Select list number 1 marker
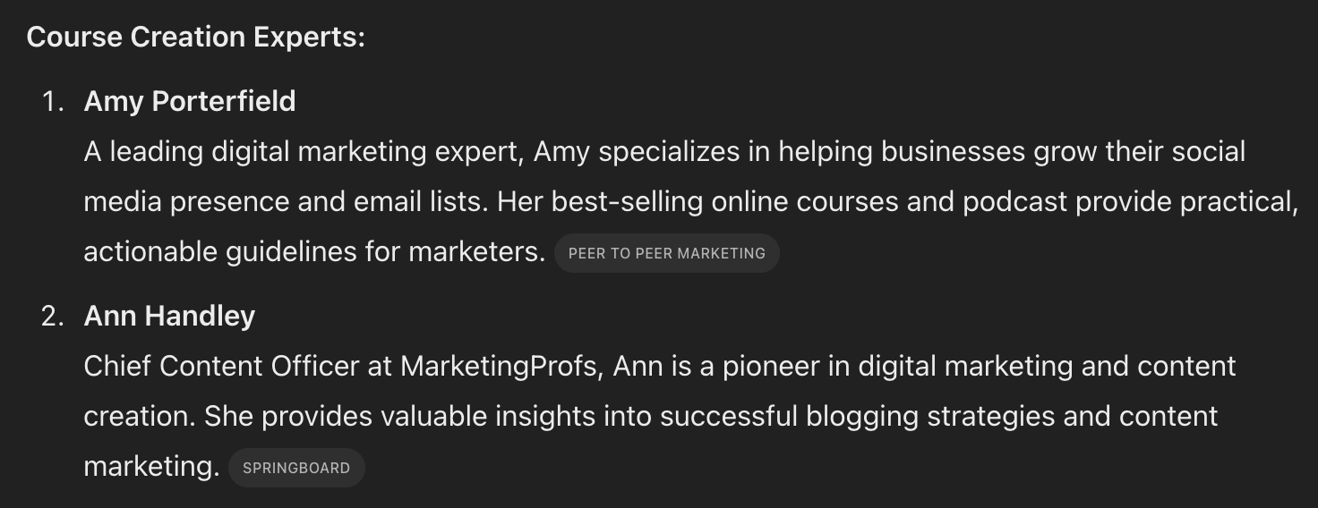The image size is (1318, 508). point(54,101)
